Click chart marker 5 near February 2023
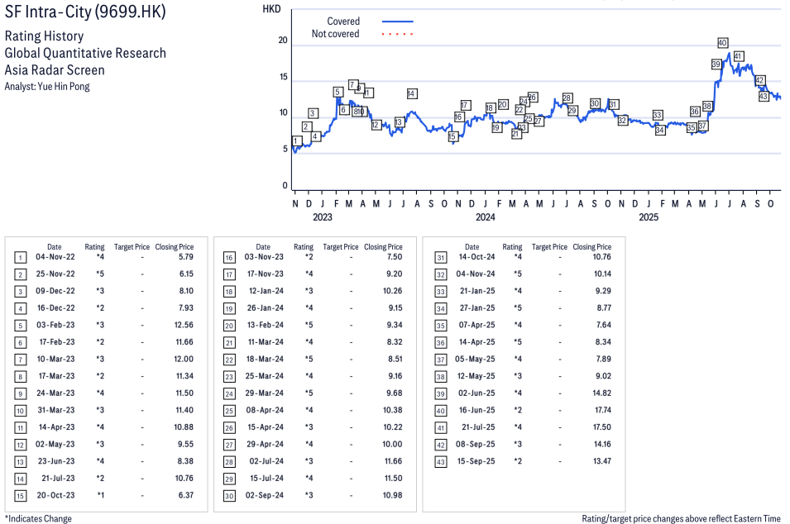790x524 pixels. [338, 92]
